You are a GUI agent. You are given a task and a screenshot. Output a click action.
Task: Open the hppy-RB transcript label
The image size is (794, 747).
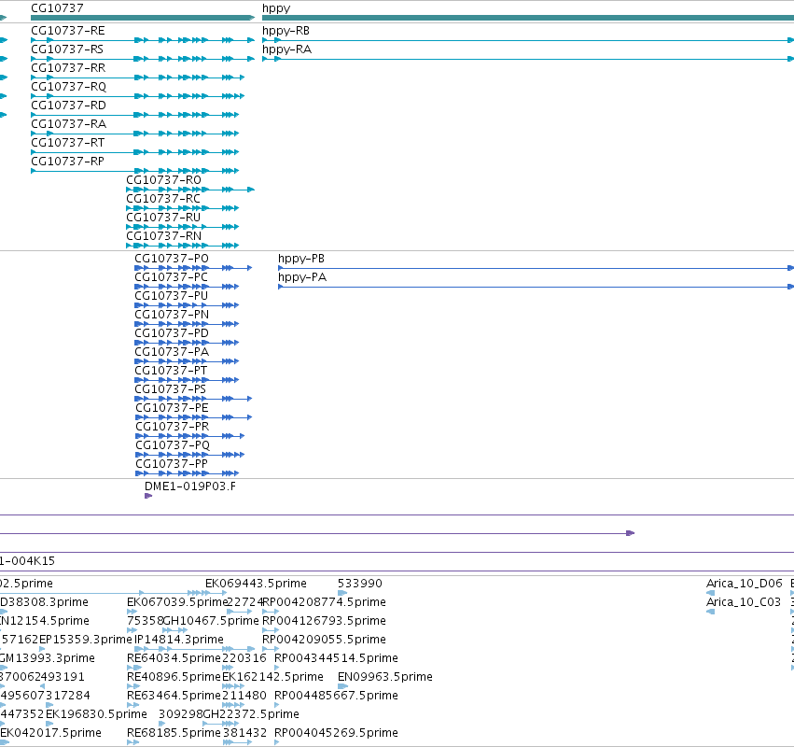click(x=286, y=31)
